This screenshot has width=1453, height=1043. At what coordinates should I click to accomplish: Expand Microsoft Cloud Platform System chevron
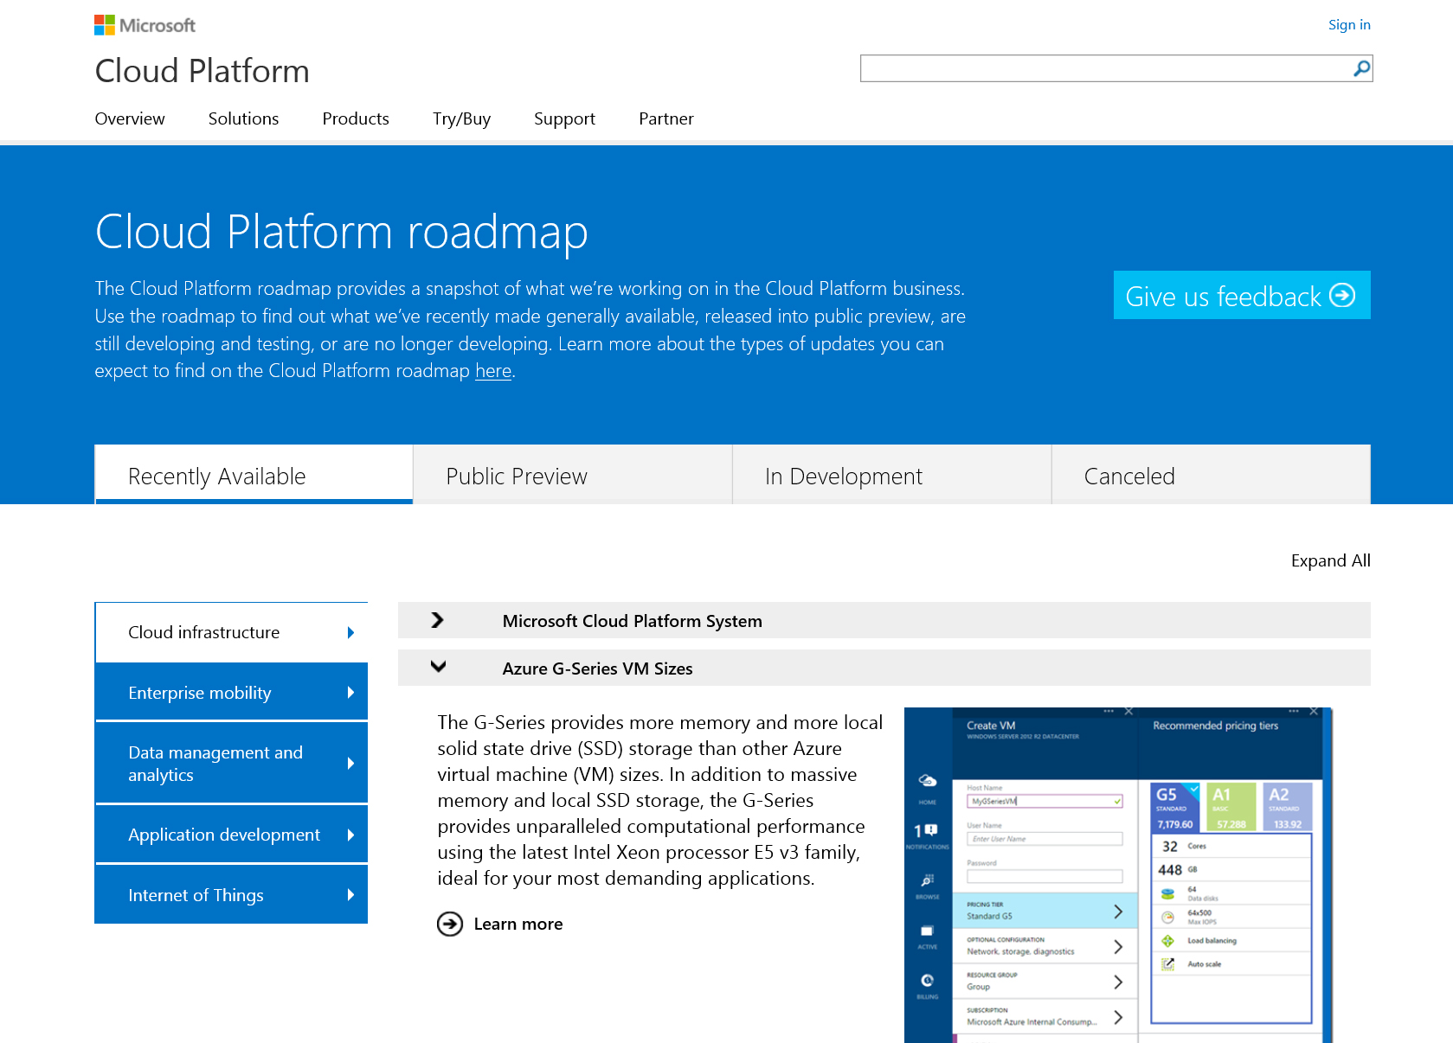click(437, 620)
